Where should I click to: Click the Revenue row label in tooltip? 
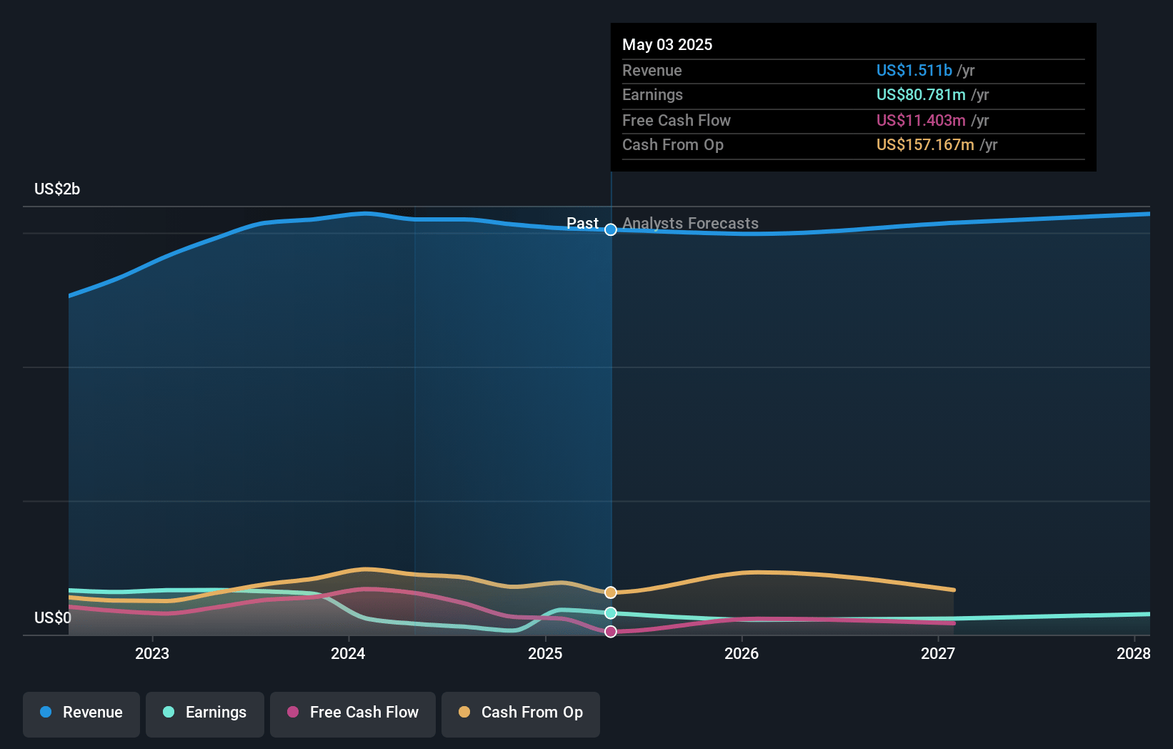[x=652, y=70]
